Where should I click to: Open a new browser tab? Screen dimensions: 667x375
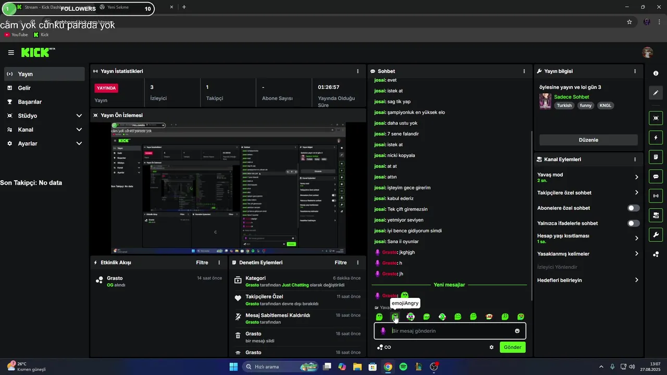click(184, 7)
